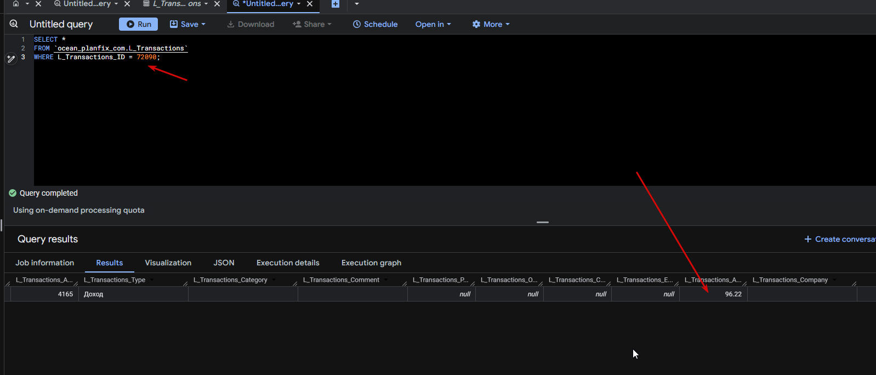Open the tab overflow dropdown arrow

click(357, 4)
